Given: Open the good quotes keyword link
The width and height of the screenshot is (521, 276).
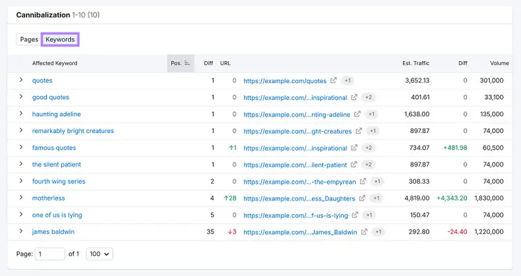Looking at the screenshot, I should point(51,97).
